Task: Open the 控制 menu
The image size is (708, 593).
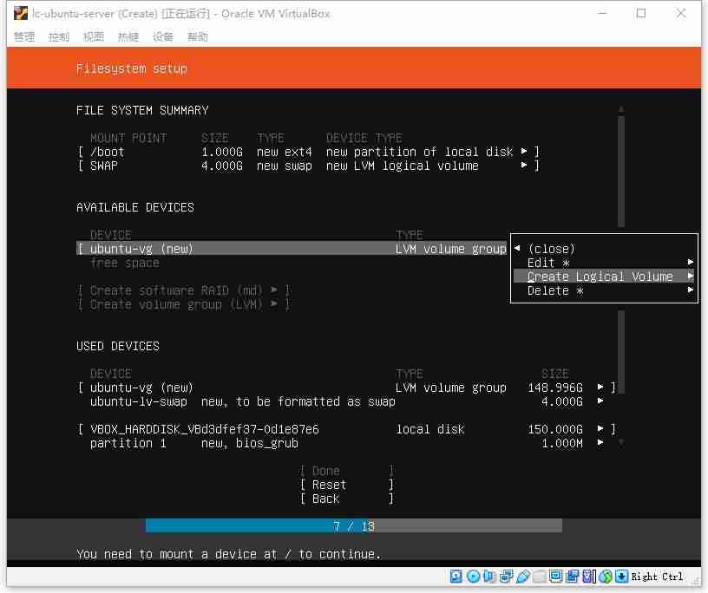Action: [x=59, y=36]
